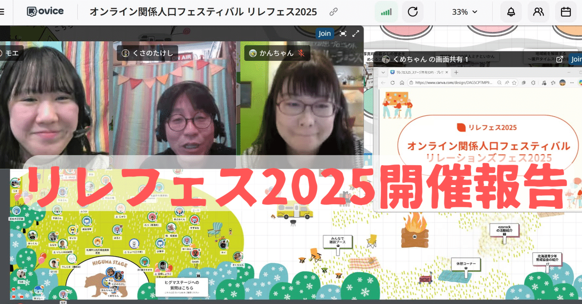
Task: Click Join on the video call overlay
Action: (324, 33)
